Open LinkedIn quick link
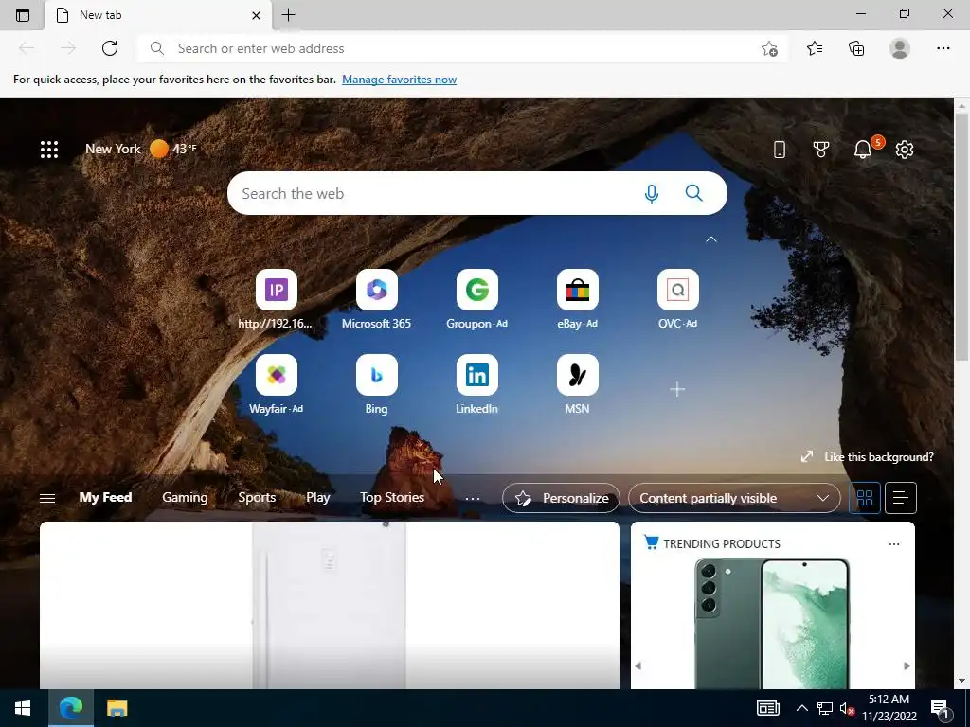Image resolution: width=970 pixels, height=727 pixels. pyautogui.click(x=477, y=384)
